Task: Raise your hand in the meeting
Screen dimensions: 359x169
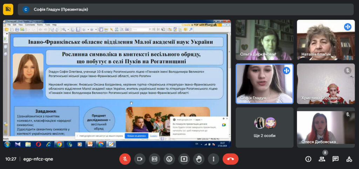Action: click(x=198, y=159)
